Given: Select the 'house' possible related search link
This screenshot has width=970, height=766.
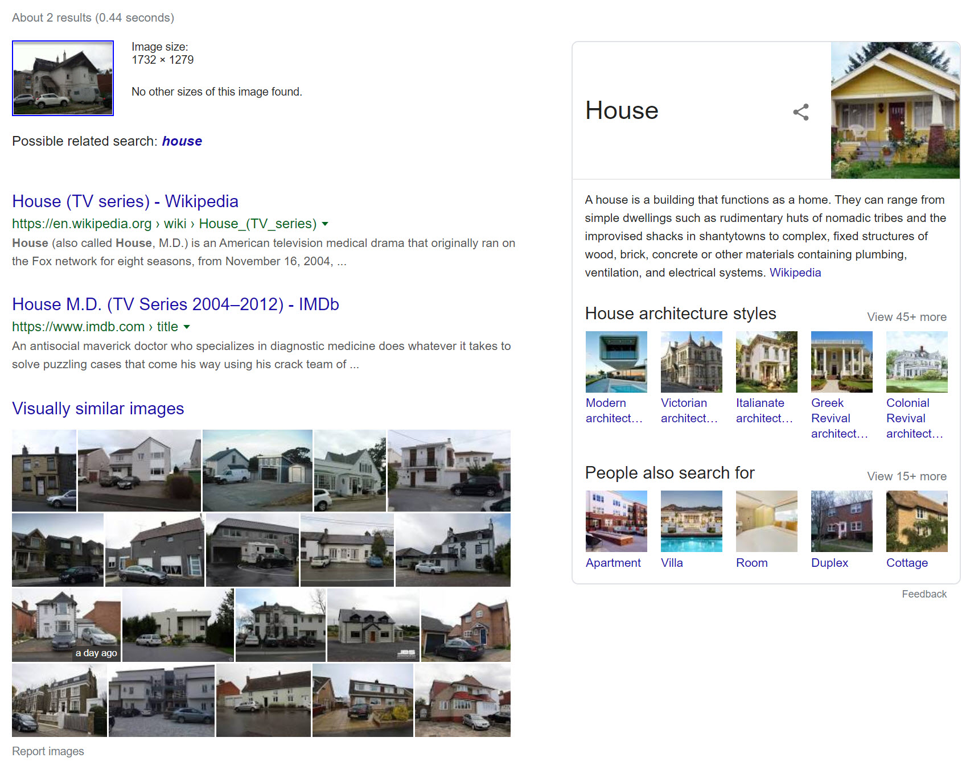Looking at the screenshot, I should coord(182,141).
